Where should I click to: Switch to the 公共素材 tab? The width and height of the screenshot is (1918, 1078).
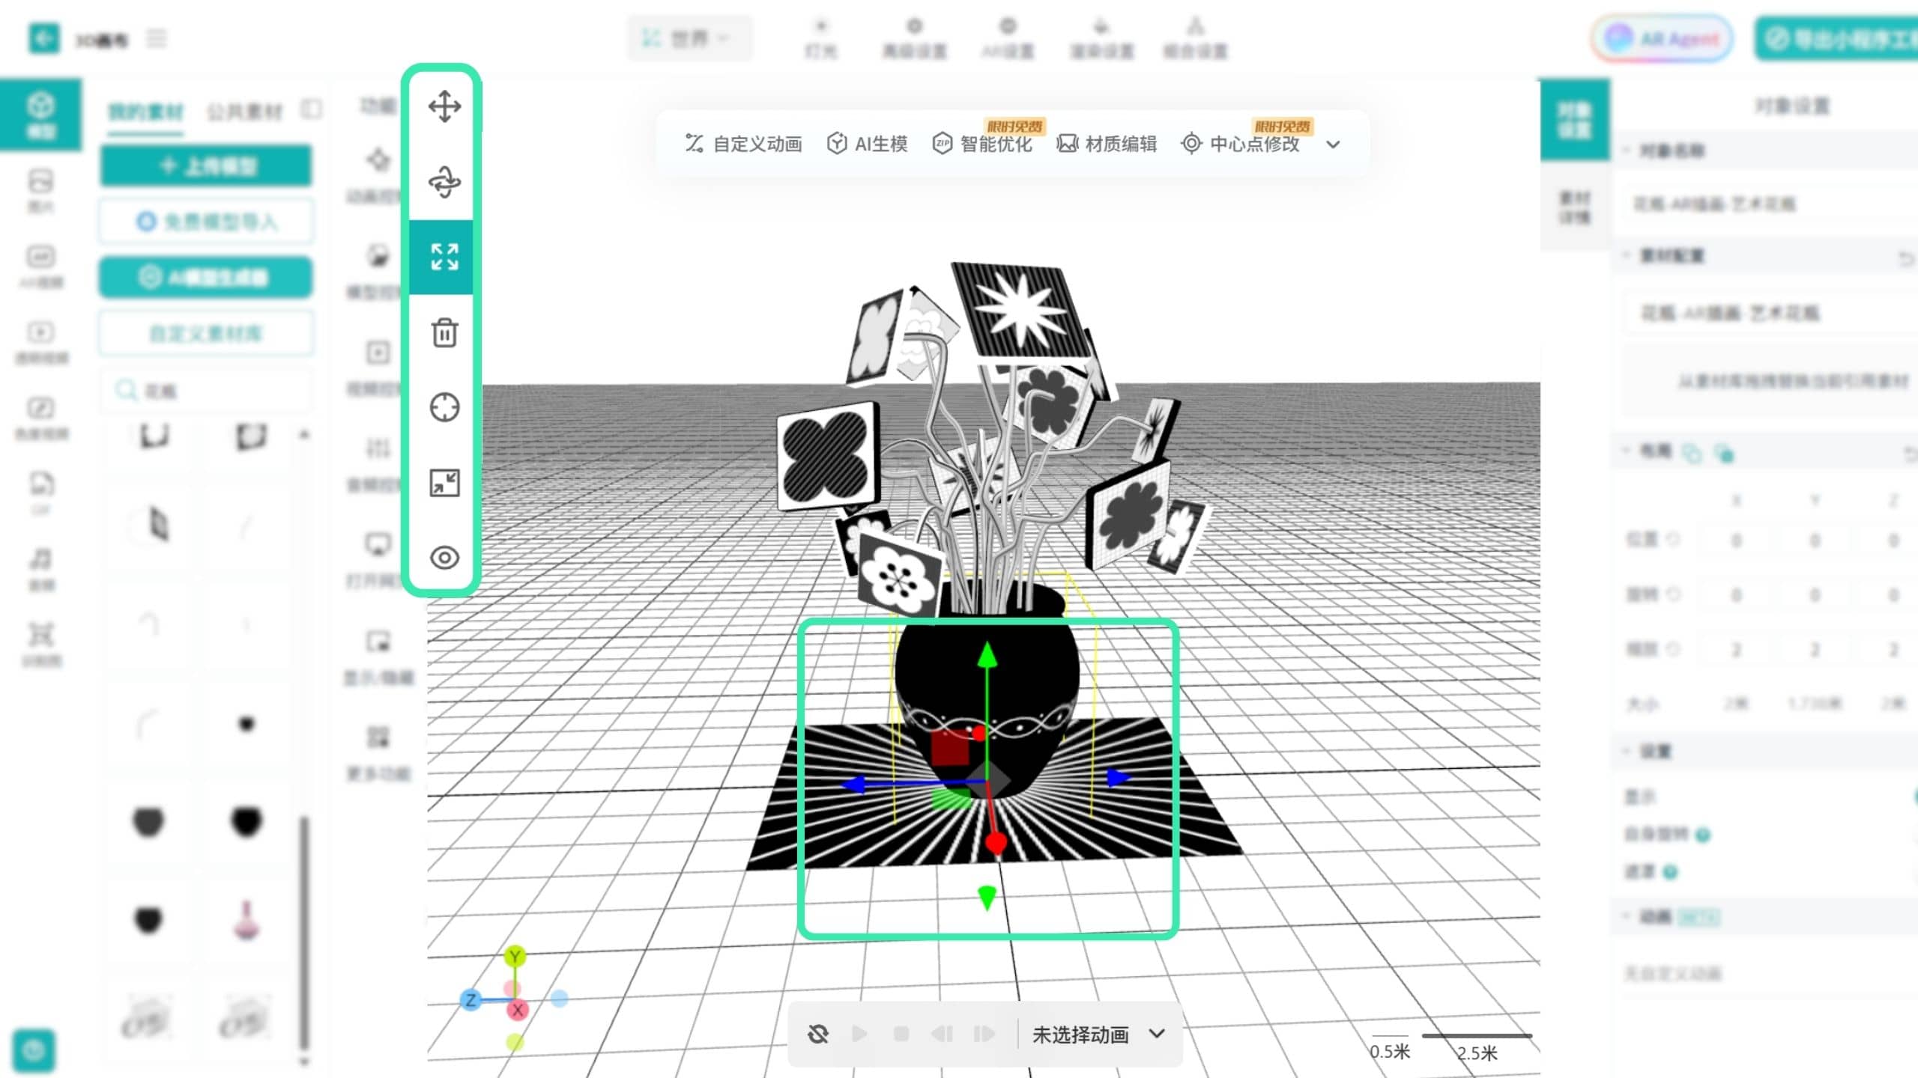point(245,112)
